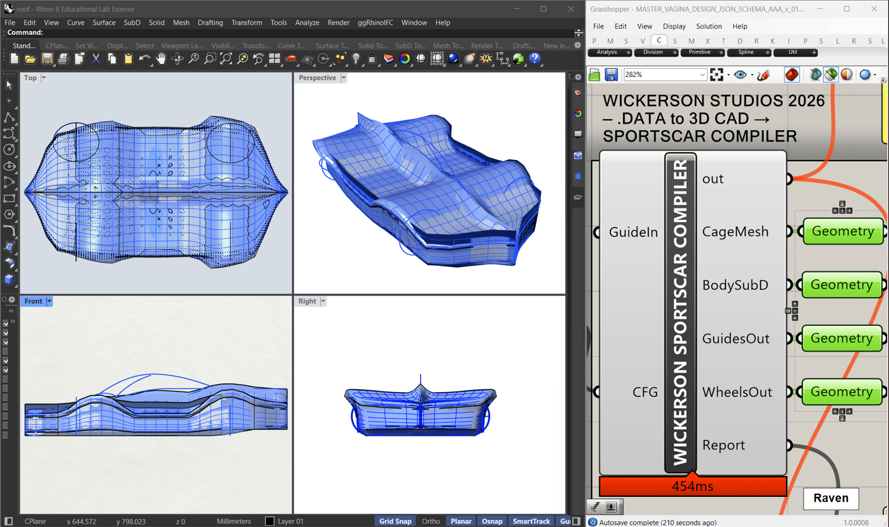
Task: Activate the Pan hand tool
Action: (x=161, y=59)
